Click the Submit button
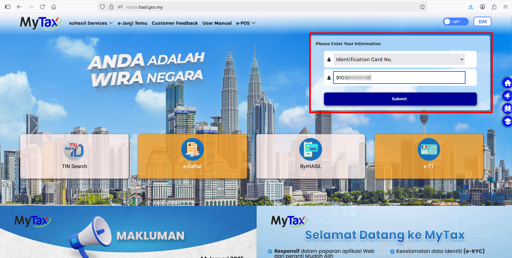This screenshot has height=258, width=512. pos(400,99)
